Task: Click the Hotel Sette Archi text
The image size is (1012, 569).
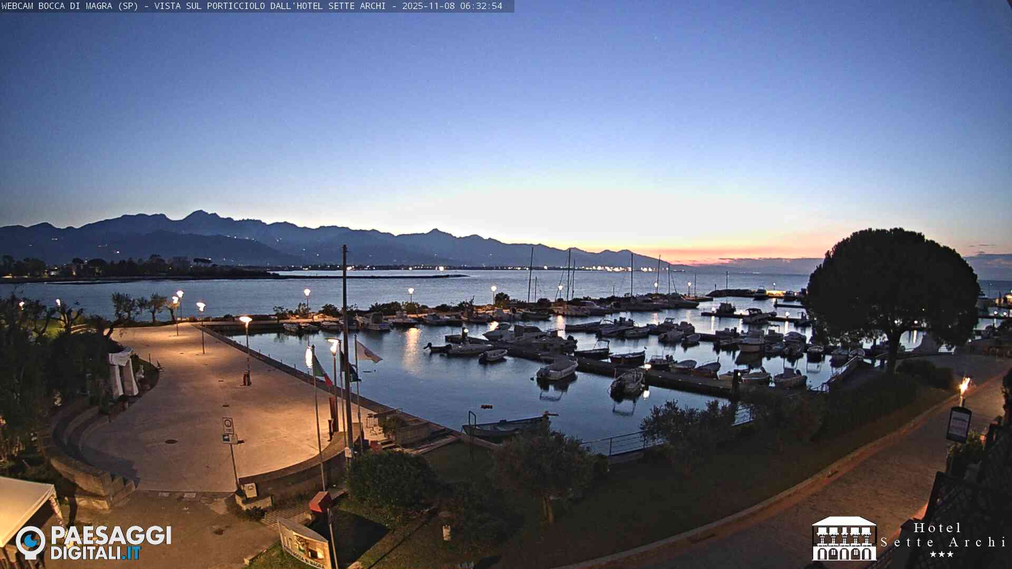Action: tap(943, 535)
